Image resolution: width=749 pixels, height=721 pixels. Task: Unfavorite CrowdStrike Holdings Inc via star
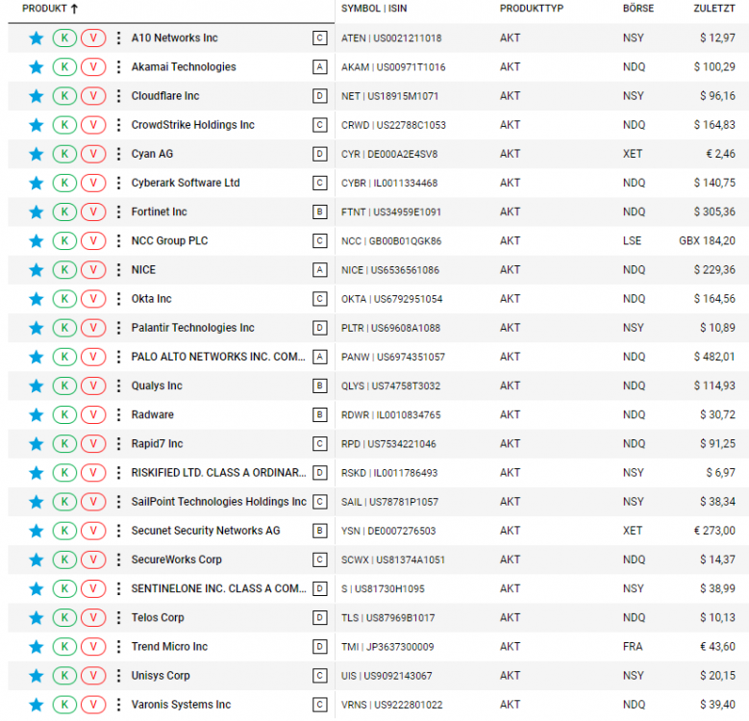click(37, 125)
